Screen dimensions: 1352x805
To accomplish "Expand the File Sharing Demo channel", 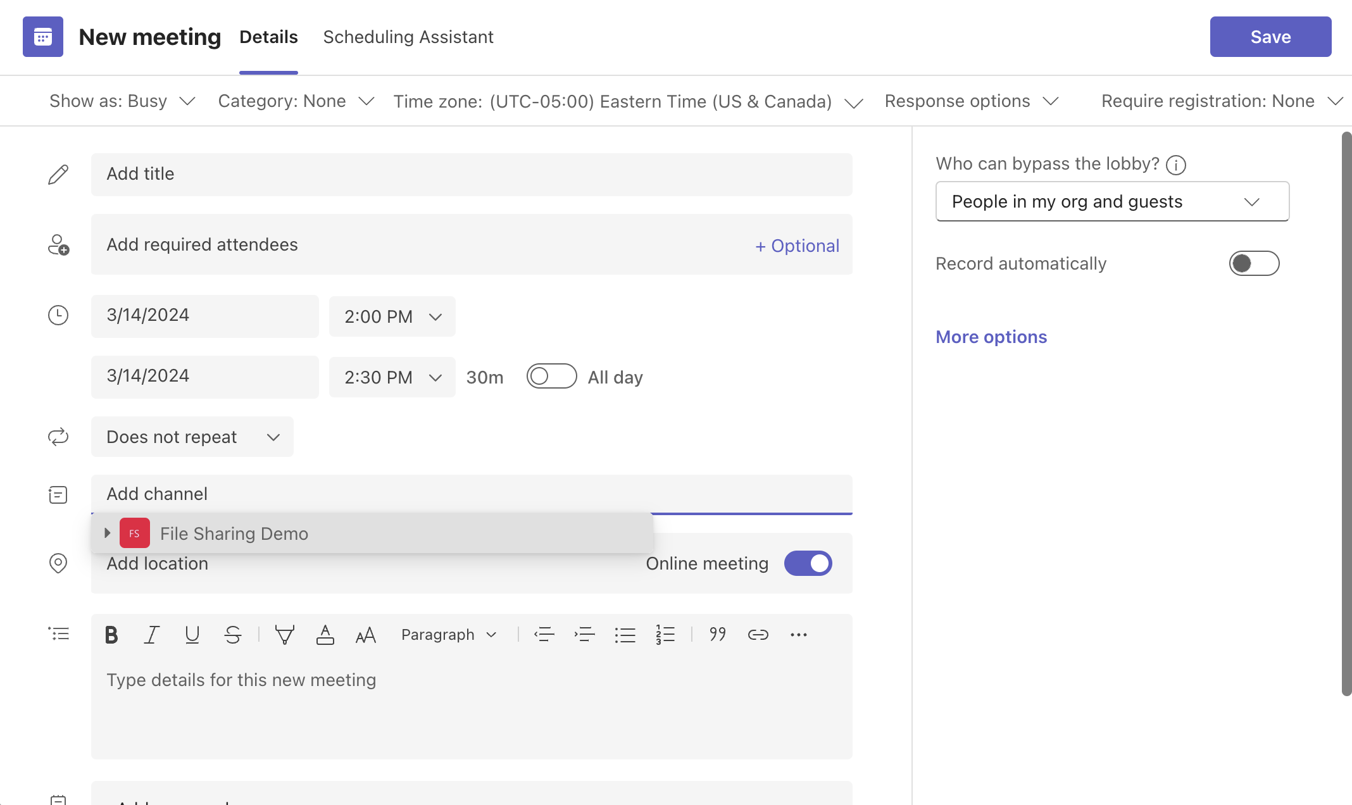I will coord(107,533).
